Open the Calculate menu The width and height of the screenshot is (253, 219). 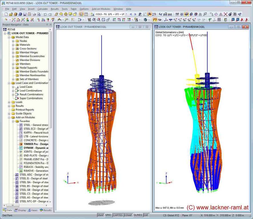point(43,9)
